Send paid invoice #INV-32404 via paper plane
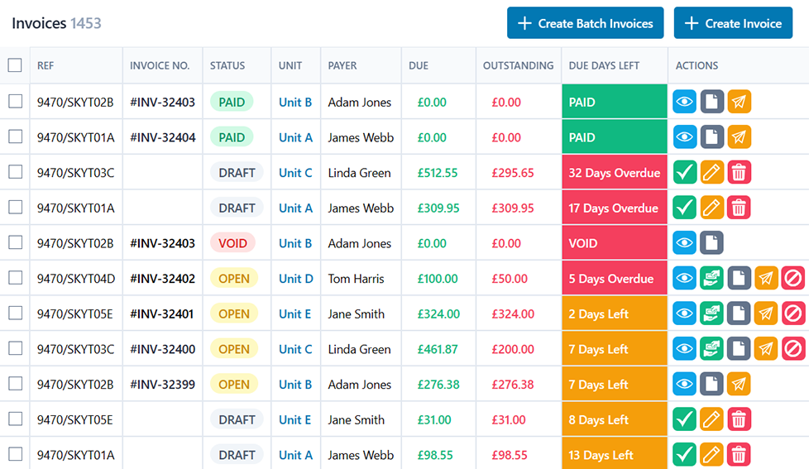The height and width of the screenshot is (469, 809). click(739, 137)
